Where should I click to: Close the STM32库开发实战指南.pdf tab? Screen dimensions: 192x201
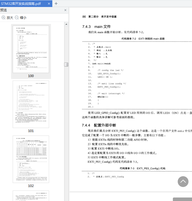click(x=49, y=4)
